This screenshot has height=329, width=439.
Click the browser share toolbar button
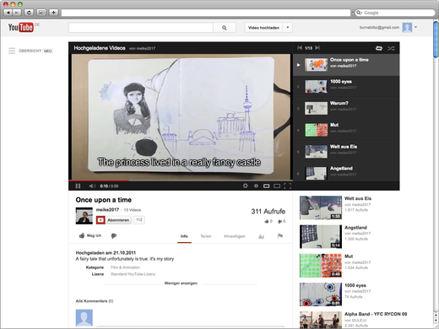(41, 13)
